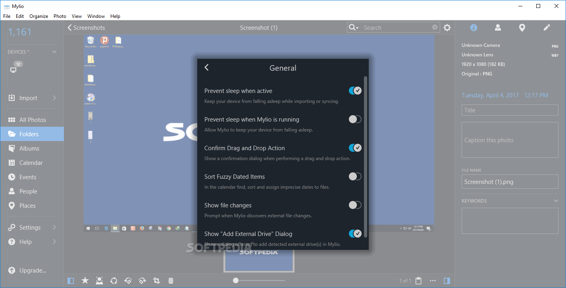
Task: Collapse the Keywords section chevron
Action: pyautogui.click(x=556, y=201)
